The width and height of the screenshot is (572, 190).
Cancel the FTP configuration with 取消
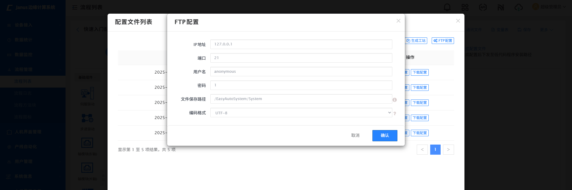click(x=355, y=135)
